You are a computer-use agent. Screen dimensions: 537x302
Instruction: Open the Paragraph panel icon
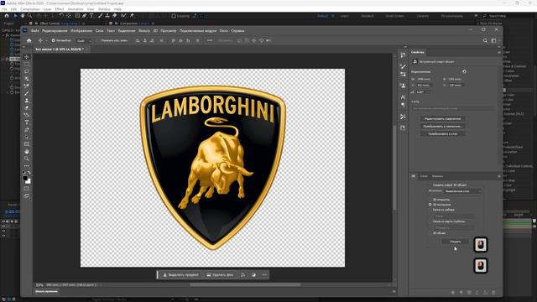403,105
